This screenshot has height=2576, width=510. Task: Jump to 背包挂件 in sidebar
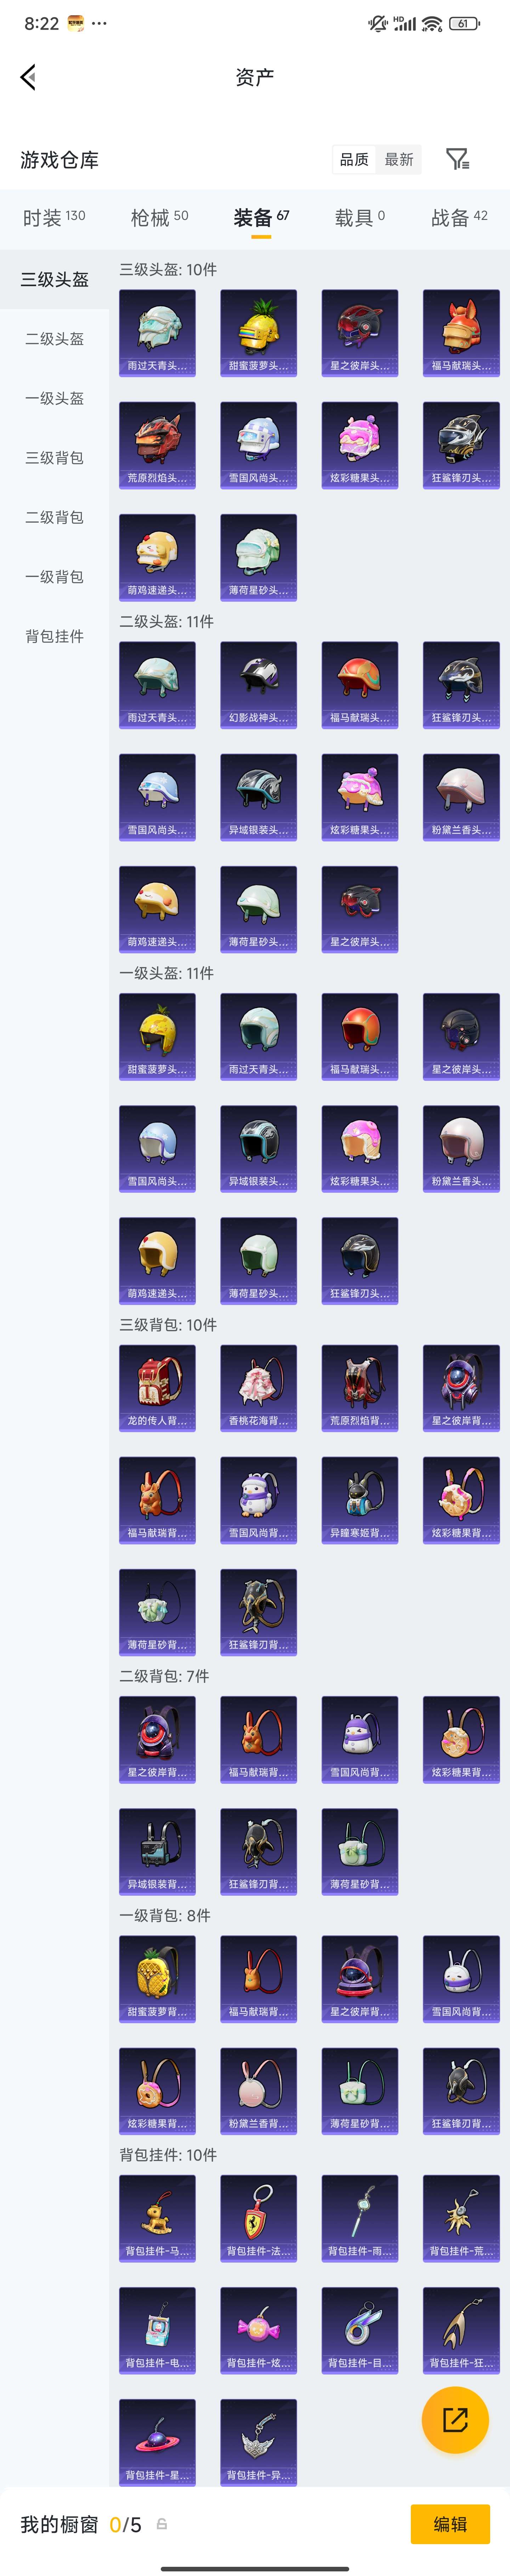(54, 636)
